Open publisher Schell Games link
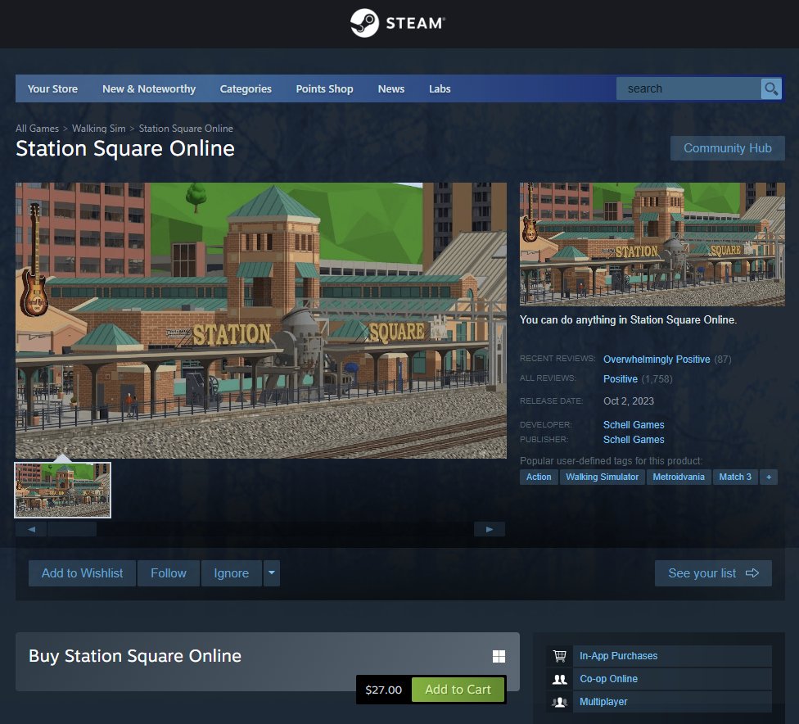The height and width of the screenshot is (724, 799). click(634, 440)
